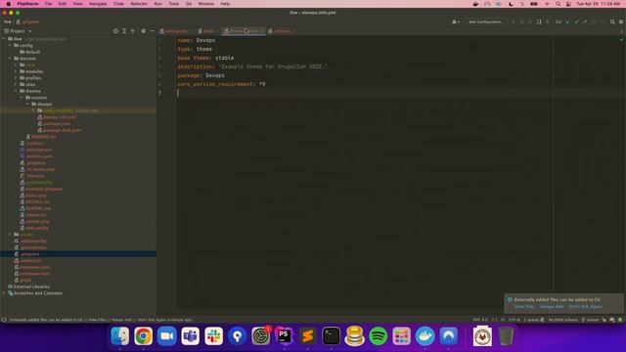Viewport: 626px width, 352px height.
Task: Click View Files link in notification
Action: (x=524, y=306)
